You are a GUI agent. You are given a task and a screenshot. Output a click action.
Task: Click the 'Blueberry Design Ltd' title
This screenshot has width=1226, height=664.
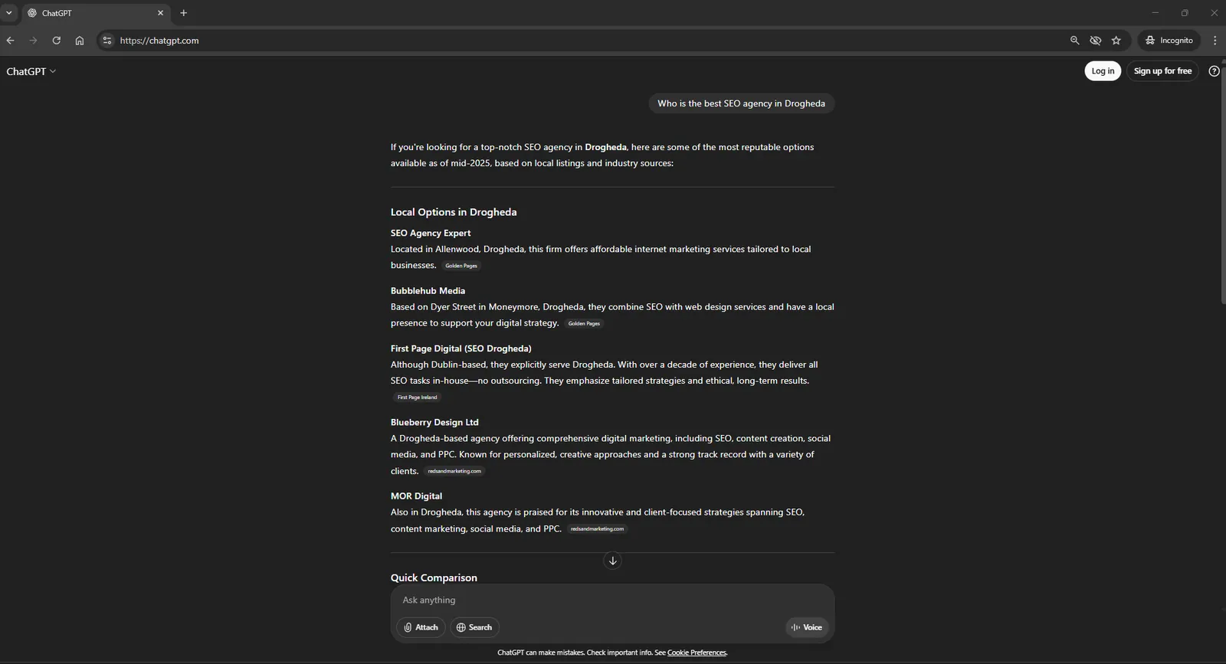click(434, 422)
